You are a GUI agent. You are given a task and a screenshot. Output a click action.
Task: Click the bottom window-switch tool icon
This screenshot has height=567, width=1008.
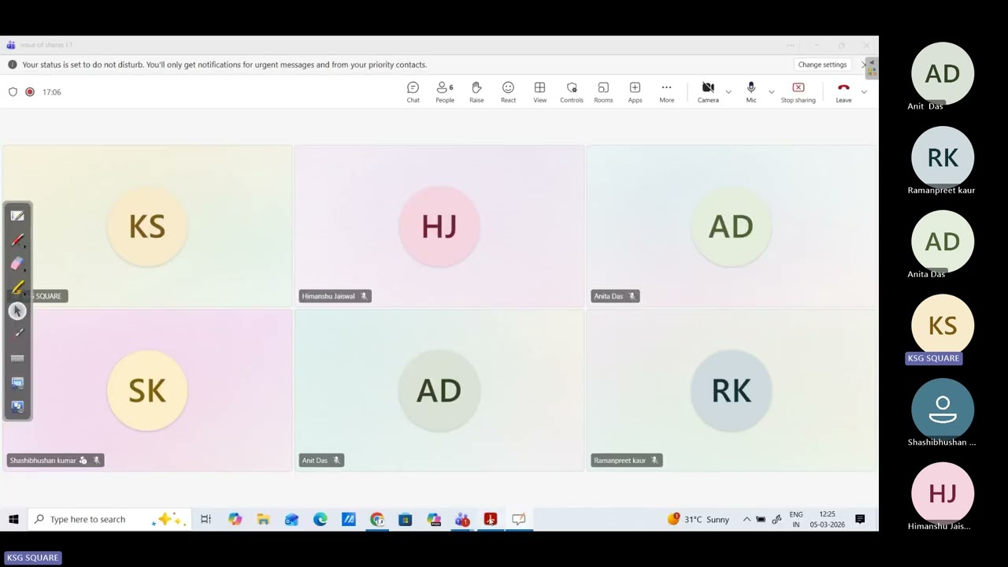pyautogui.click(x=17, y=406)
